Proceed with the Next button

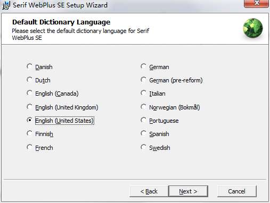point(188,191)
